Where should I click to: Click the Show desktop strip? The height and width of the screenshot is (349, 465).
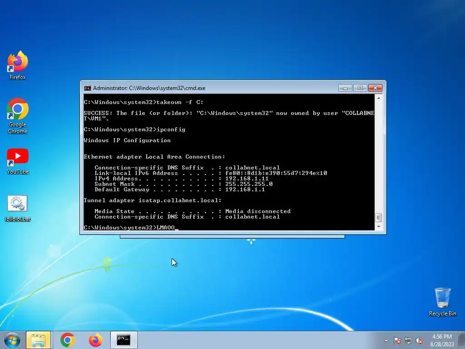pyautogui.click(x=462, y=340)
